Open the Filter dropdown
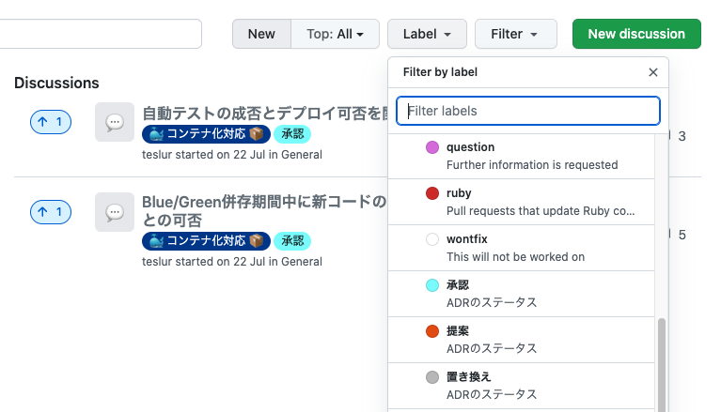 tap(515, 34)
